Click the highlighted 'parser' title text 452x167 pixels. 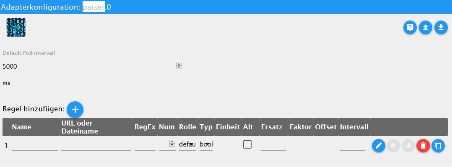click(x=94, y=7)
